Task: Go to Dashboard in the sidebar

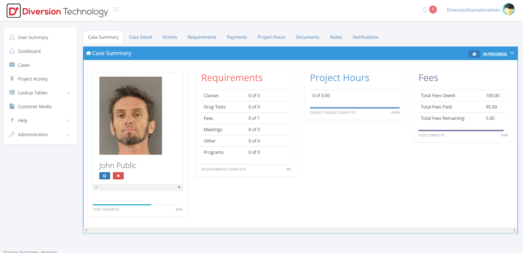Action: coord(29,51)
